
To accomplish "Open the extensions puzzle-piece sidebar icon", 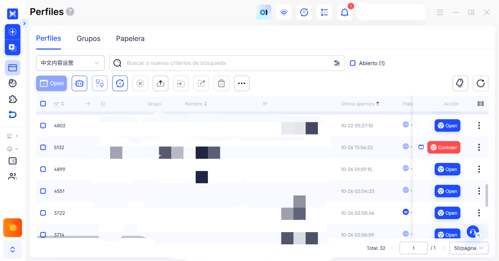I will tap(12, 99).
